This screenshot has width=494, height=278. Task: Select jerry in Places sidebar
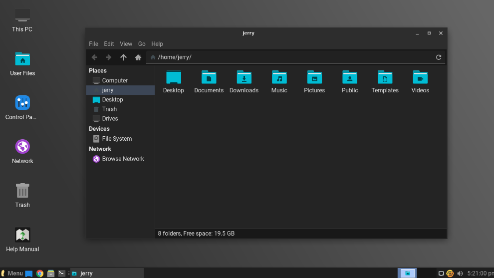(120, 90)
